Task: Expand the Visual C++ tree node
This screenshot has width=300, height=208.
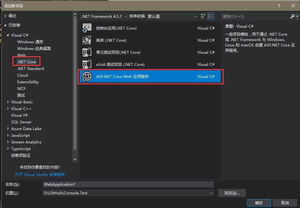Action: pyautogui.click(x=8, y=109)
